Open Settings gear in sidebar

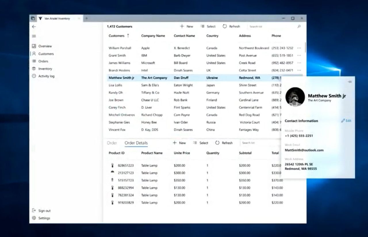point(34,218)
